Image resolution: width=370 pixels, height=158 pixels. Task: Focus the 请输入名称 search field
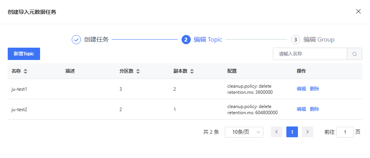[310, 54]
